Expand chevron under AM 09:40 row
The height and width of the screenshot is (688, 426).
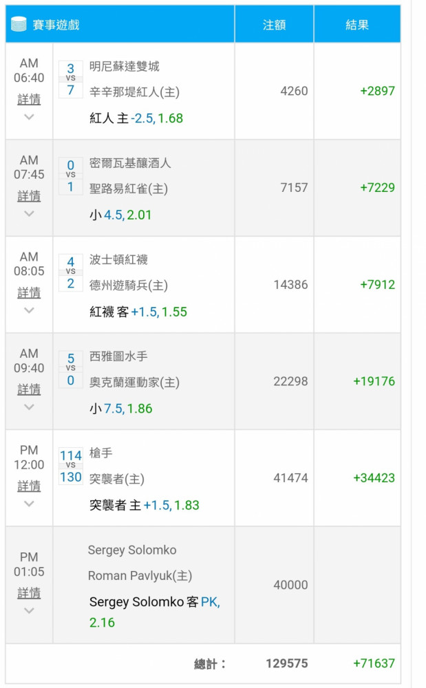coord(29,407)
